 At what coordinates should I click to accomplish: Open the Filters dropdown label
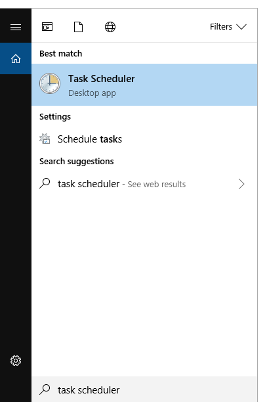pos(221,27)
